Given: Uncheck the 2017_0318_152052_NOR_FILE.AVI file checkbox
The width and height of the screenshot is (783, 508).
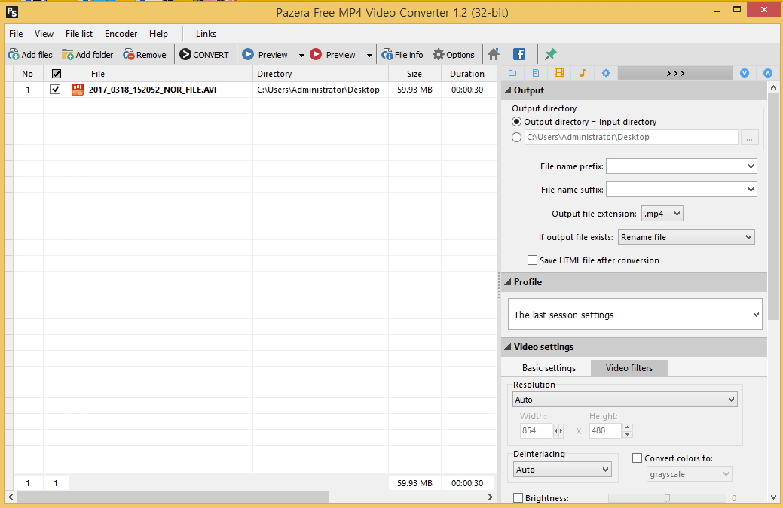Looking at the screenshot, I should (x=55, y=90).
